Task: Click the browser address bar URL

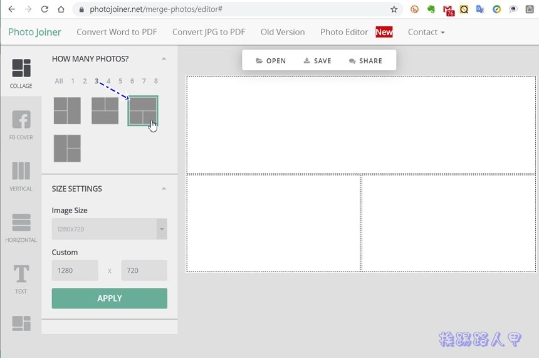Action: click(156, 9)
